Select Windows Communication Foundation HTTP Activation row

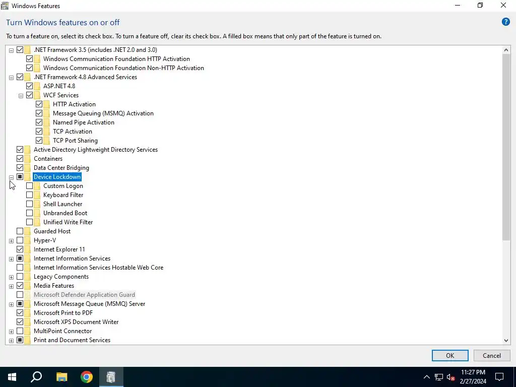pyautogui.click(x=116, y=59)
